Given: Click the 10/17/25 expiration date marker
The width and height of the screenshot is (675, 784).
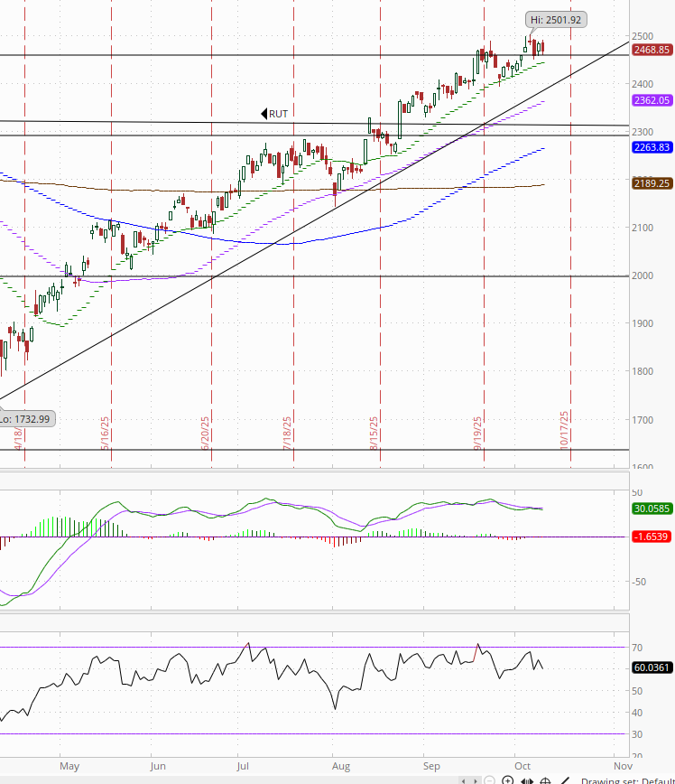Looking at the screenshot, I should tap(564, 430).
